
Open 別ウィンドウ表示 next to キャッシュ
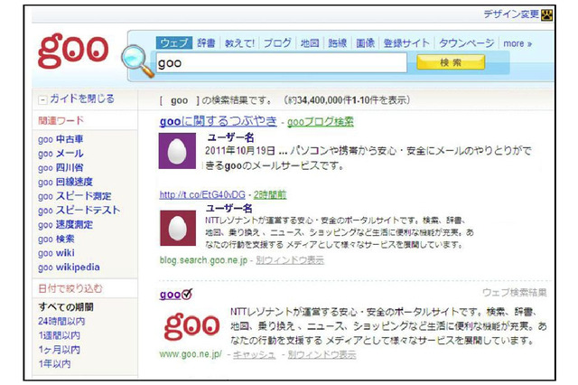coord(322,355)
